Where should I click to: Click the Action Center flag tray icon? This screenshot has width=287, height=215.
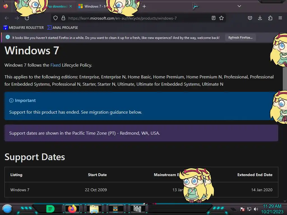coord(242,209)
